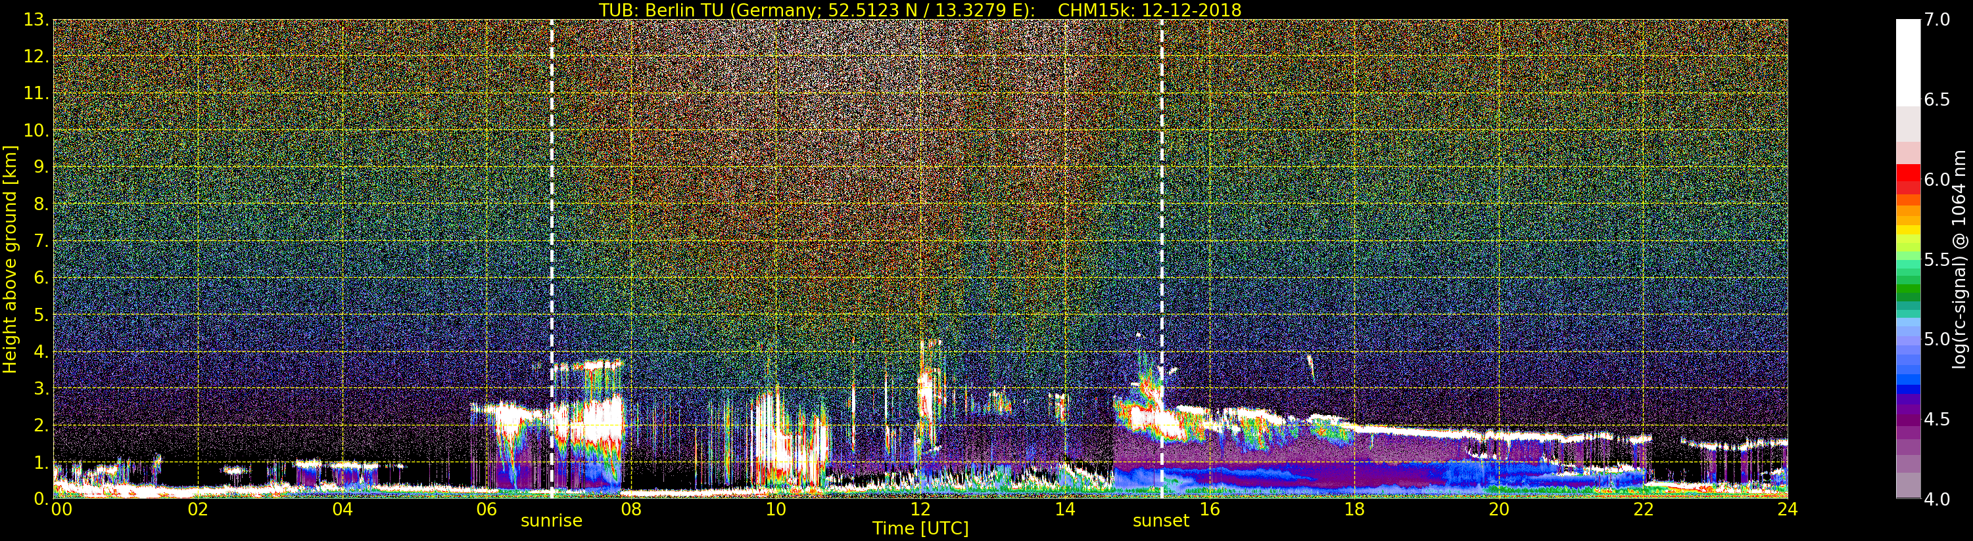Click the height axis tick label '9.'
Screen dimensions: 1973x541
pos(41,167)
